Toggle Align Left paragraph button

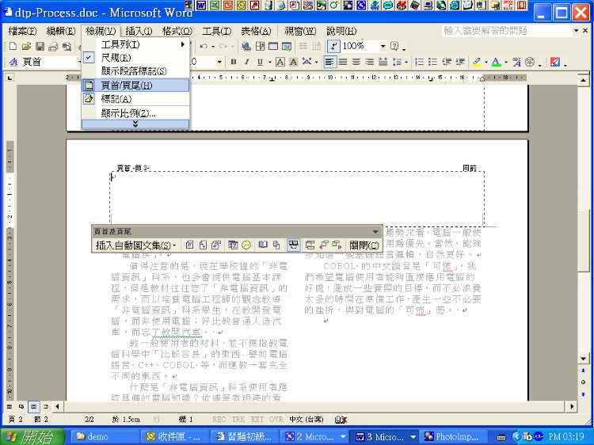(x=329, y=62)
